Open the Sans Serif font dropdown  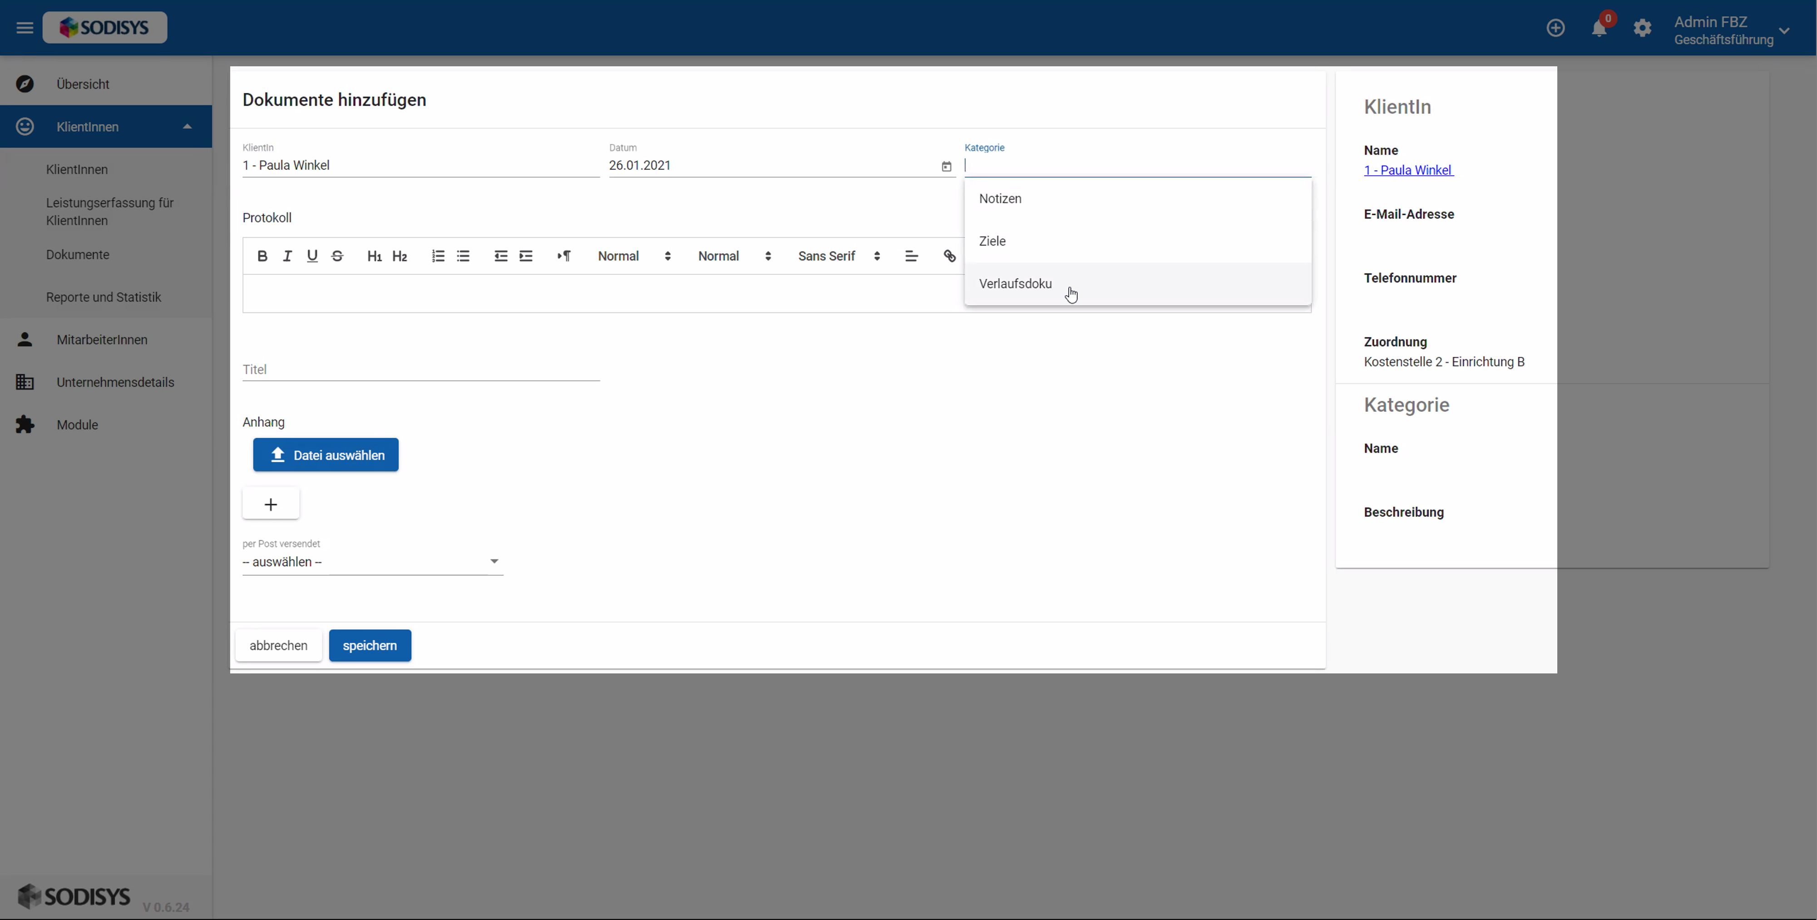839,256
